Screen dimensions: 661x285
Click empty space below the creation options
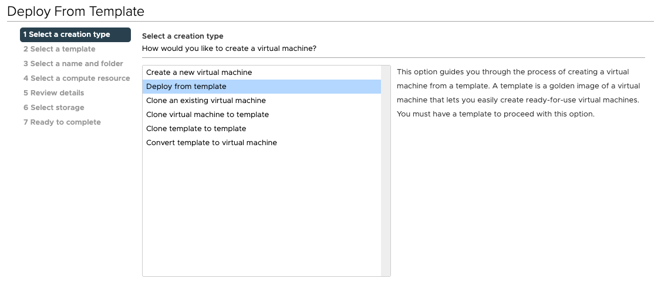tap(261, 211)
